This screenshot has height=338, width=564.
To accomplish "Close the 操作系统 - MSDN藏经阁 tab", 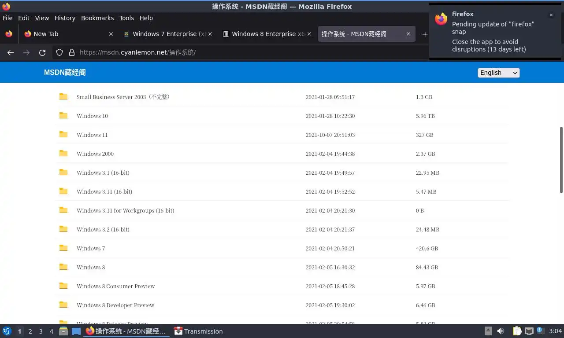I will click(408, 34).
